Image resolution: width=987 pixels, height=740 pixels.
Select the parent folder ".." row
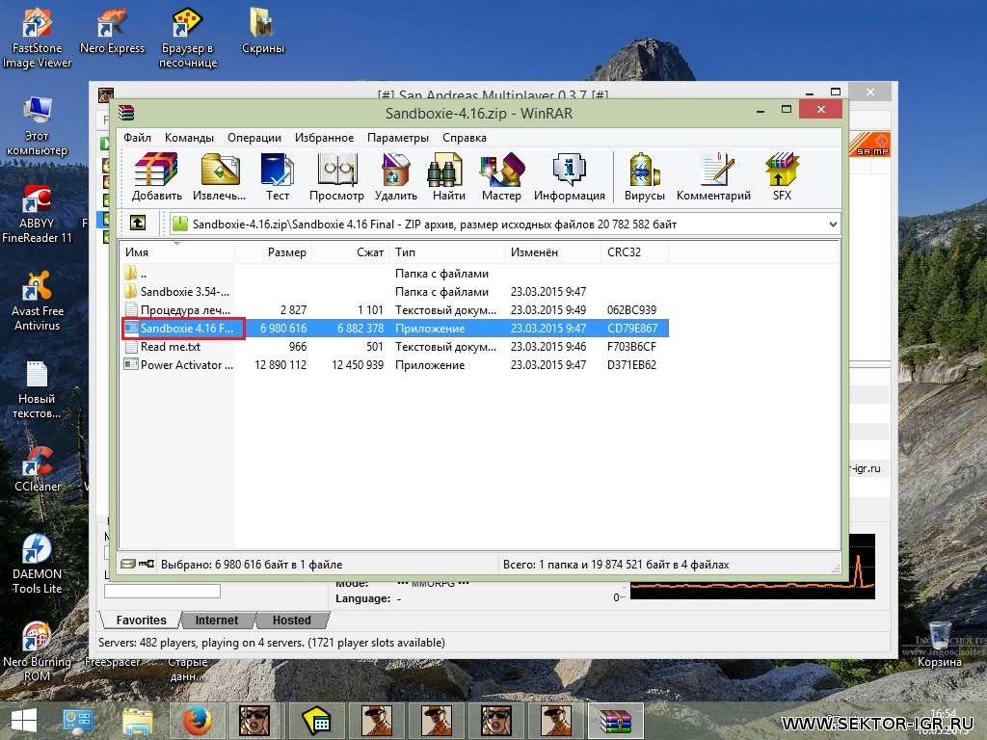pos(394,273)
